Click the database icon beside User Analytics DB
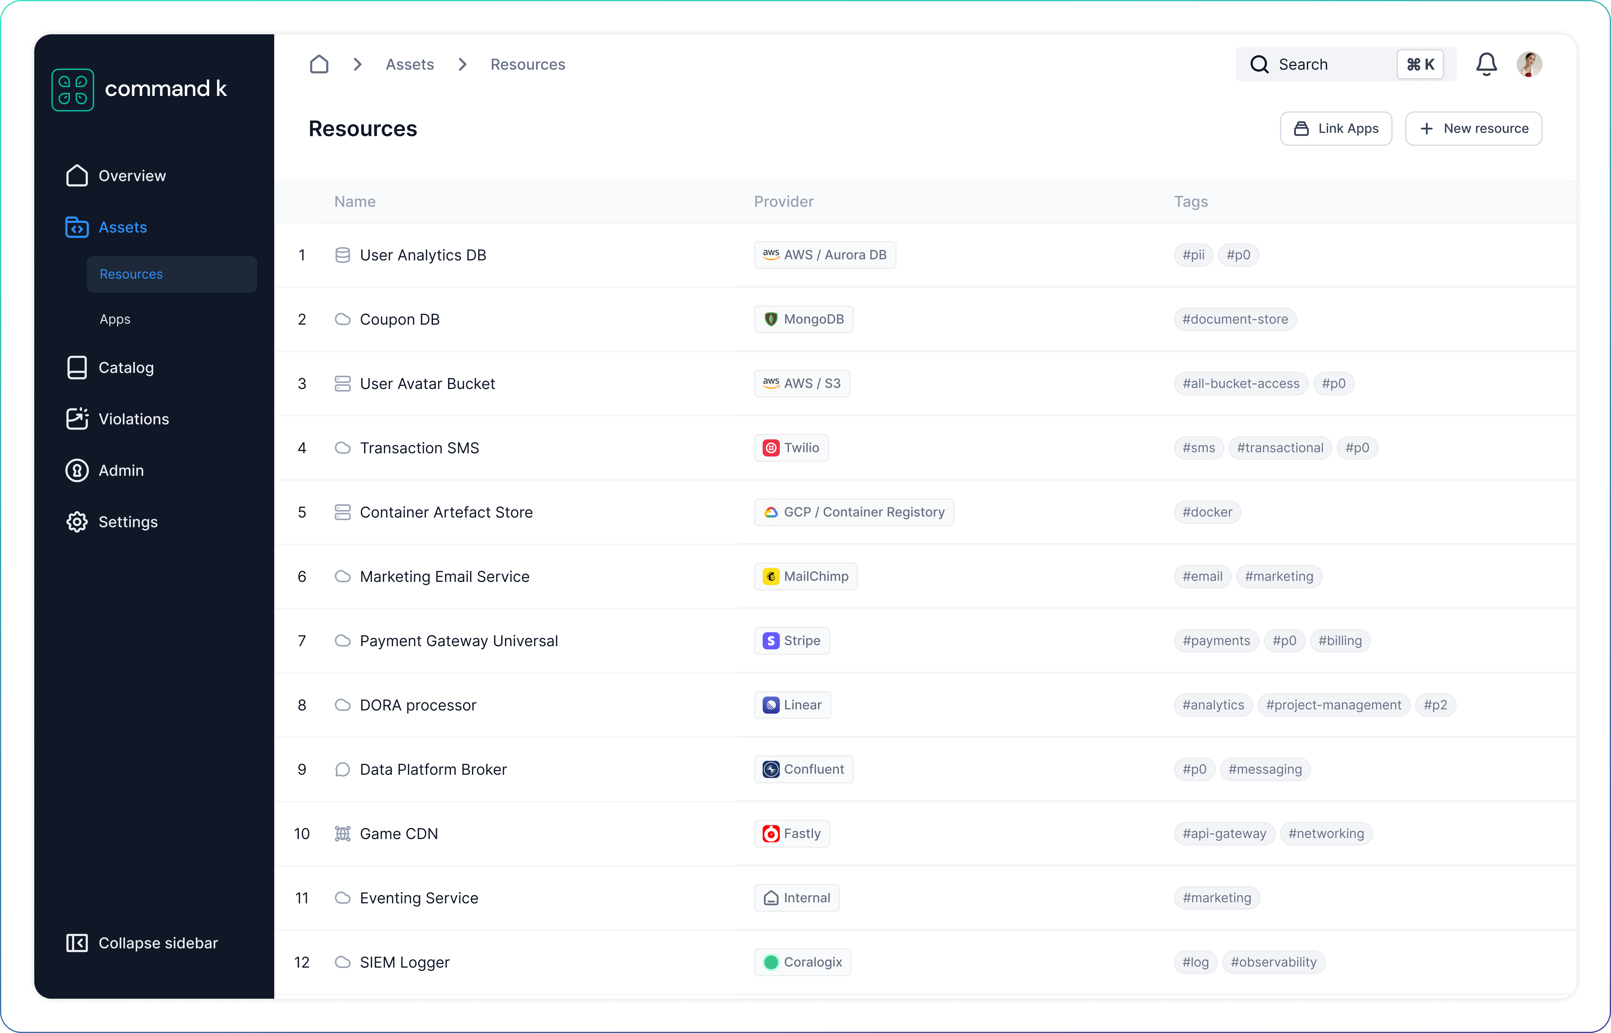The width and height of the screenshot is (1611, 1033). click(x=342, y=255)
